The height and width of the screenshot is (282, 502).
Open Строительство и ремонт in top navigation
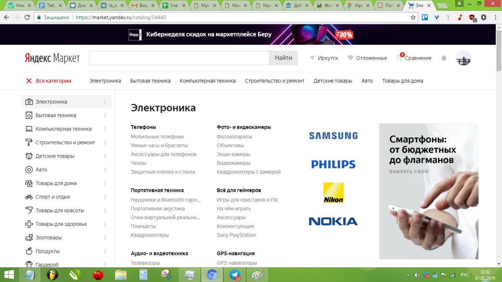click(x=275, y=81)
